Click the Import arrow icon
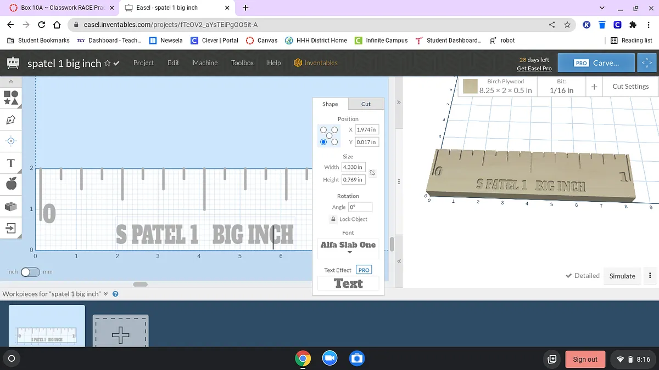This screenshot has width=659, height=370. click(x=11, y=227)
